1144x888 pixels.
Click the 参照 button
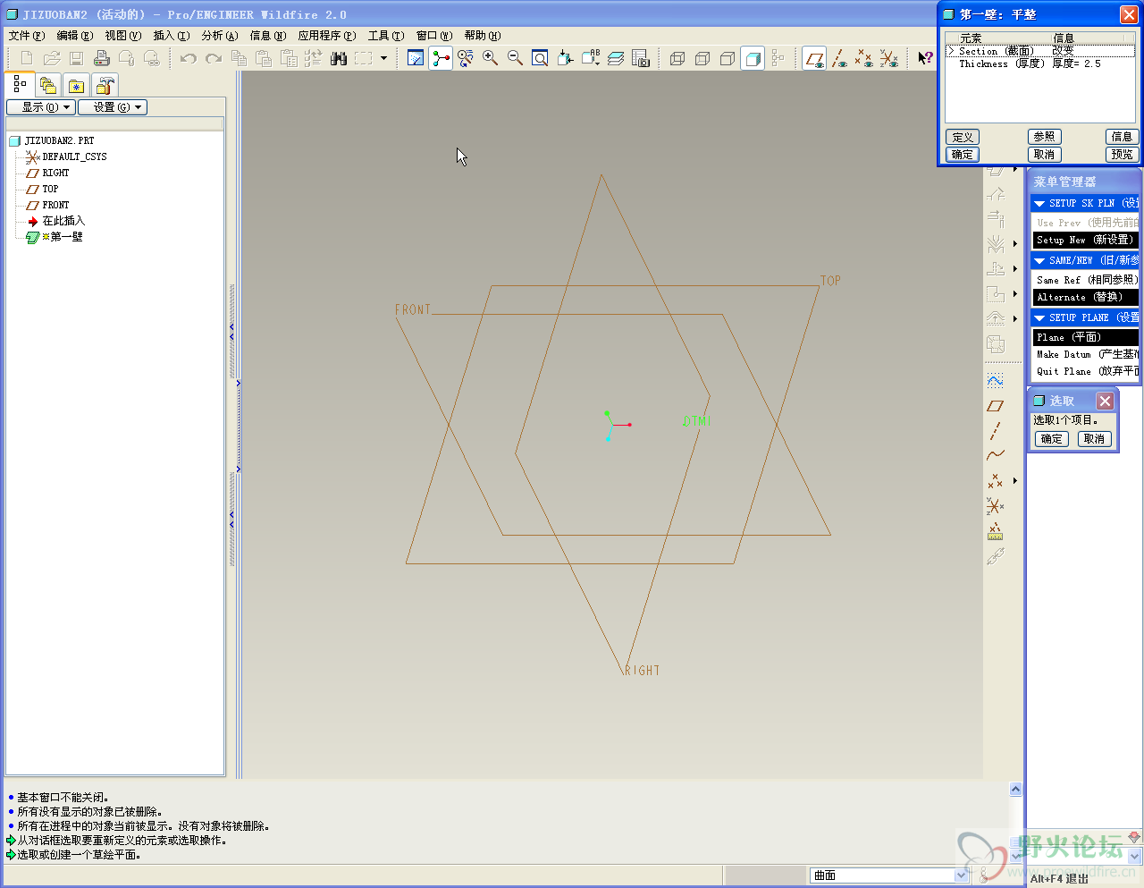(x=1044, y=137)
